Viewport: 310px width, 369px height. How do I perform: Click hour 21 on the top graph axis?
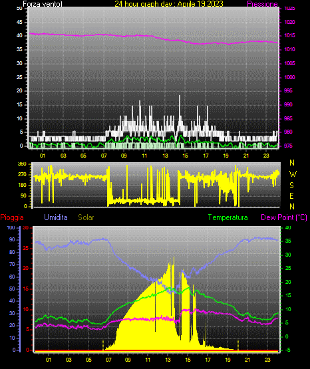point(246,156)
